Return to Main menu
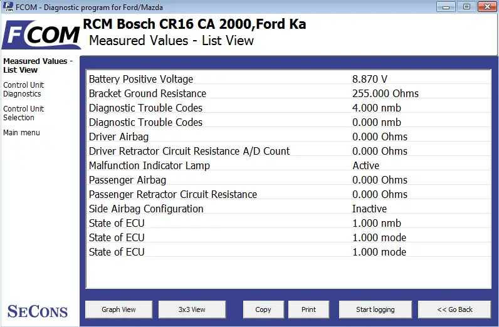Image resolution: width=499 pixels, height=327 pixels. 22,133
